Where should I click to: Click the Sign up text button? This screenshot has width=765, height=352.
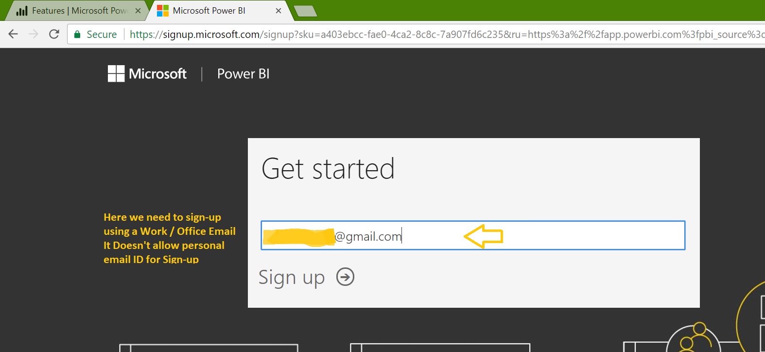pyautogui.click(x=292, y=277)
